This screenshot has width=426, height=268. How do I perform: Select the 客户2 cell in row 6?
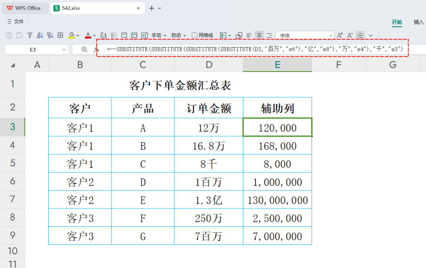click(x=80, y=181)
